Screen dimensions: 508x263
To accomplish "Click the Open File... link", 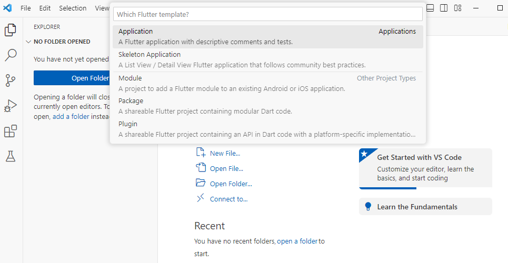I will coord(226,168).
